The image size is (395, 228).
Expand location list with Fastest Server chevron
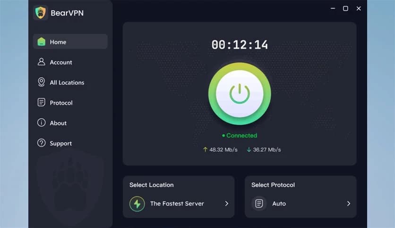[x=227, y=204]
